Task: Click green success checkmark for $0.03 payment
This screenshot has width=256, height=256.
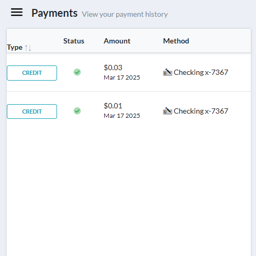Action: pyautogui.click(x=77, y=72)
